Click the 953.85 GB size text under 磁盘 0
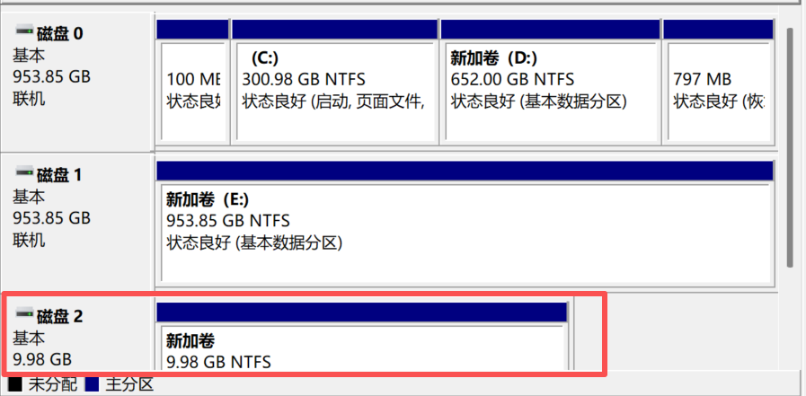This screenshot has height=396, width=806. 51,76
